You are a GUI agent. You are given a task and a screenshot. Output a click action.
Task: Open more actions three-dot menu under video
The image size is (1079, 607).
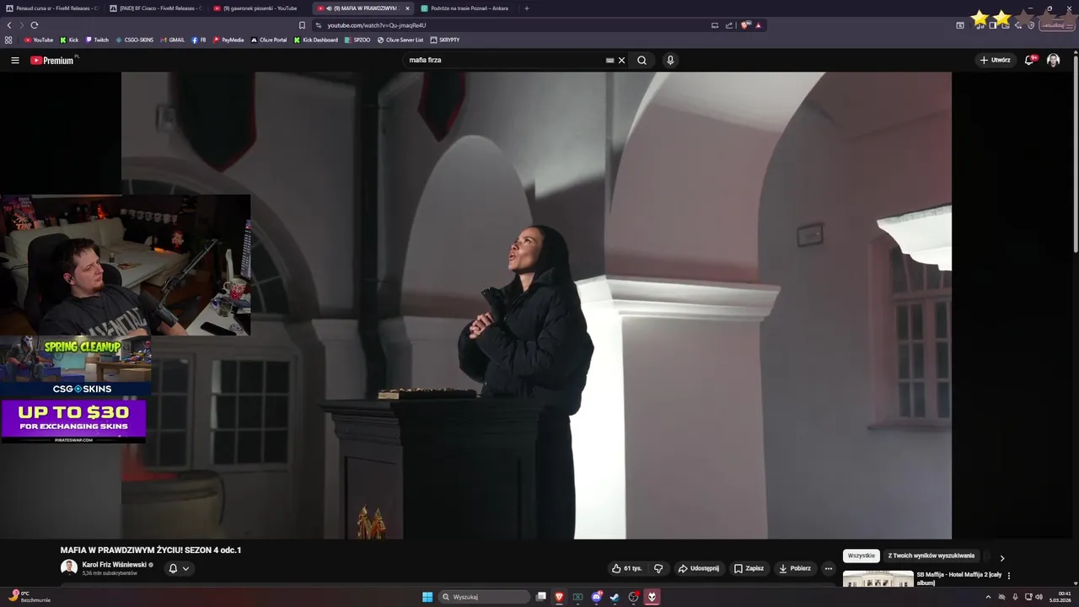[x=828, y=568]
